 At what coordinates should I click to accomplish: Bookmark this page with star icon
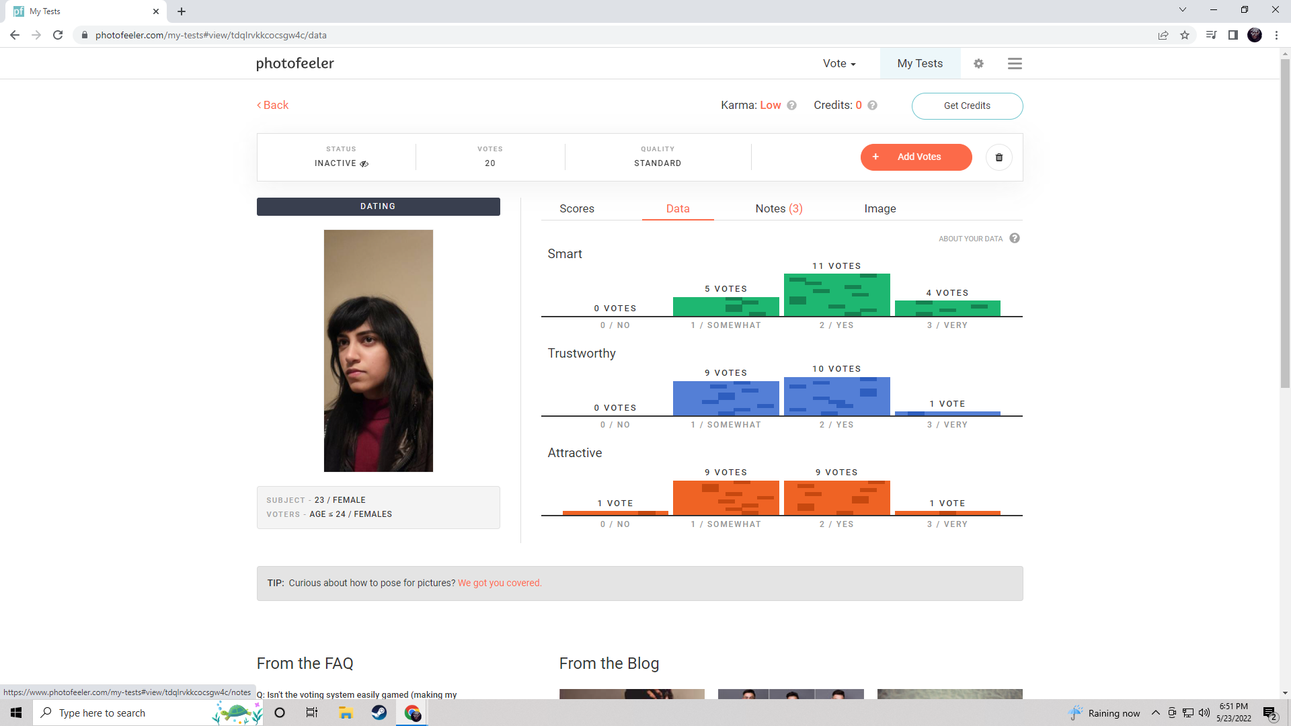pyautogui.click(x=1185, y=35)
